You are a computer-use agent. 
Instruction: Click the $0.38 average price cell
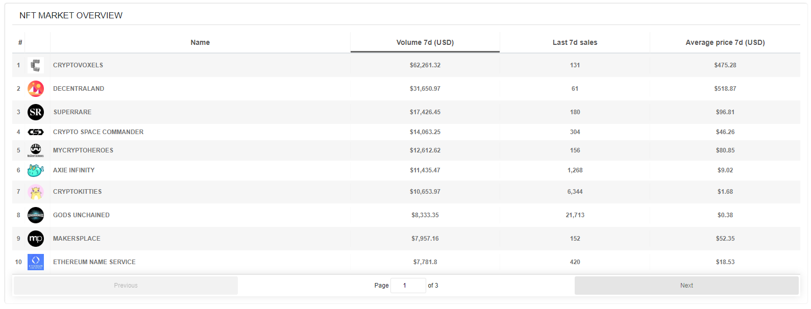(725, 215)
